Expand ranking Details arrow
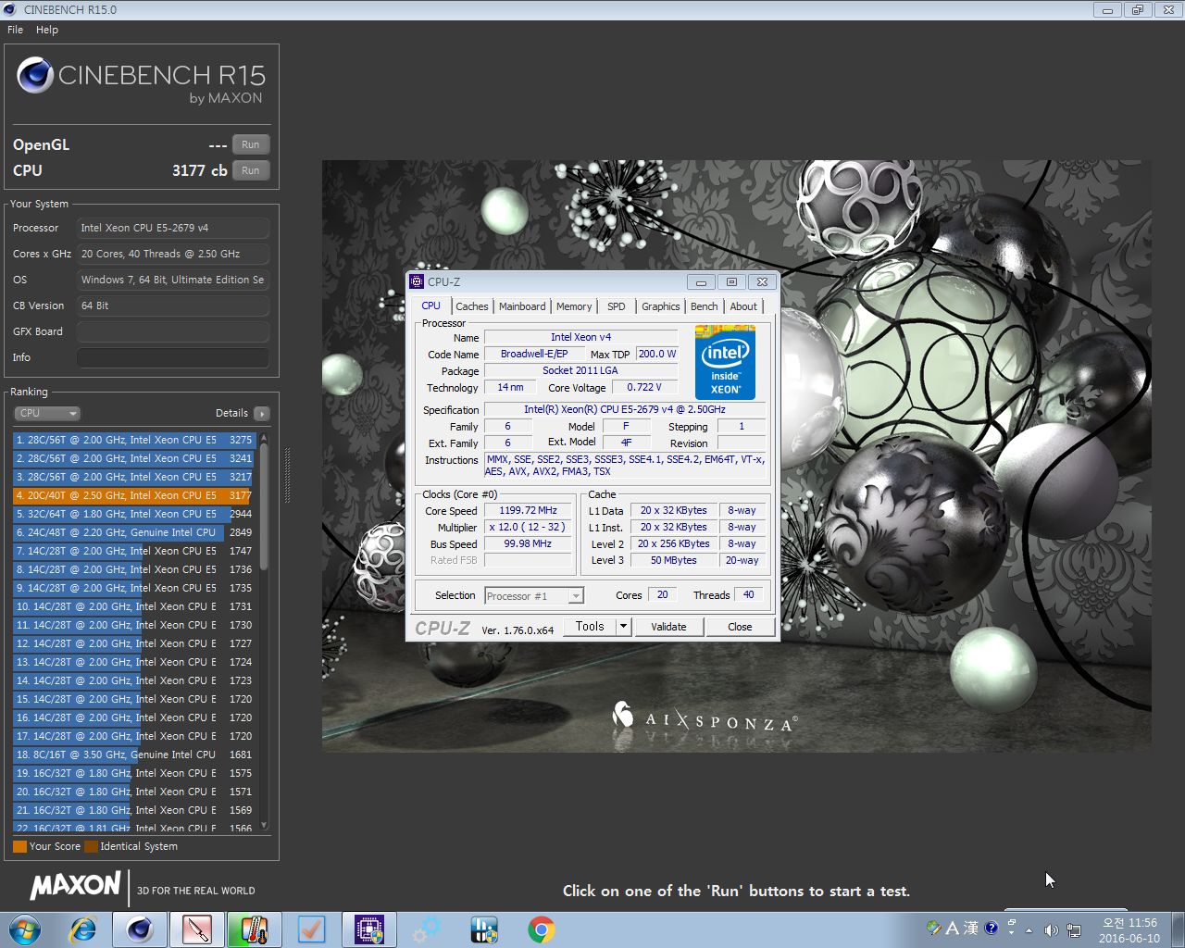This screenshot has height=948, width=1185. [262, 413]
